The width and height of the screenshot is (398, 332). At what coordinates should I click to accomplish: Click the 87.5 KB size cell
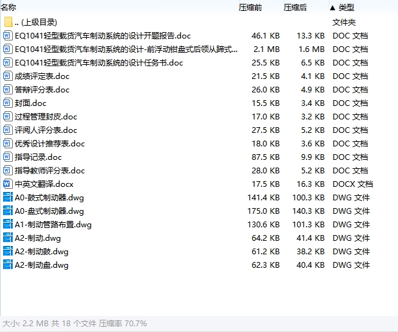click(266, 157)
